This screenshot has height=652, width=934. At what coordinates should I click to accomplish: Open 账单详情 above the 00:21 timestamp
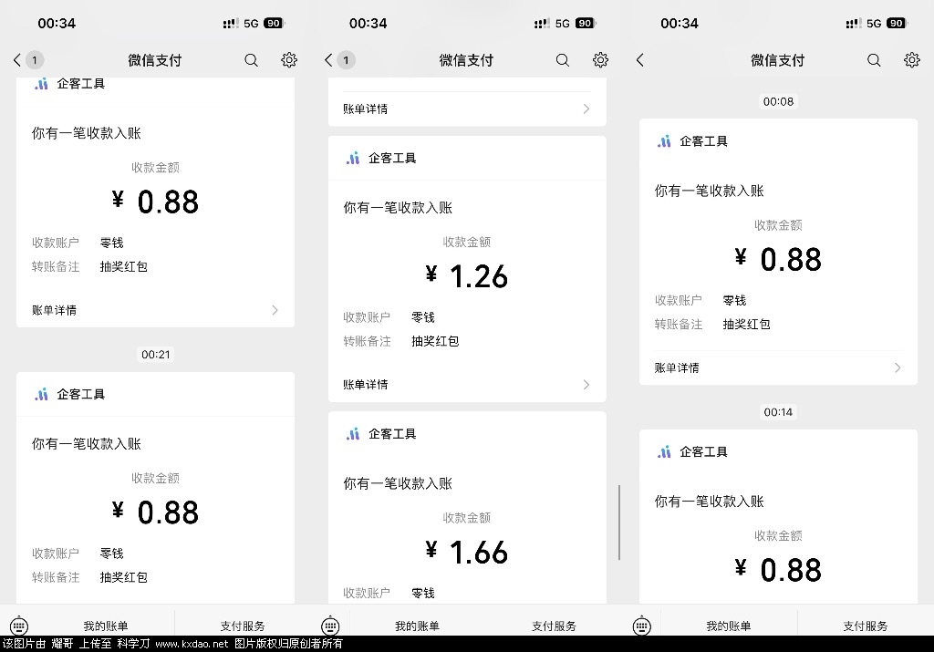pyautogui.click(x=155, y=310)
